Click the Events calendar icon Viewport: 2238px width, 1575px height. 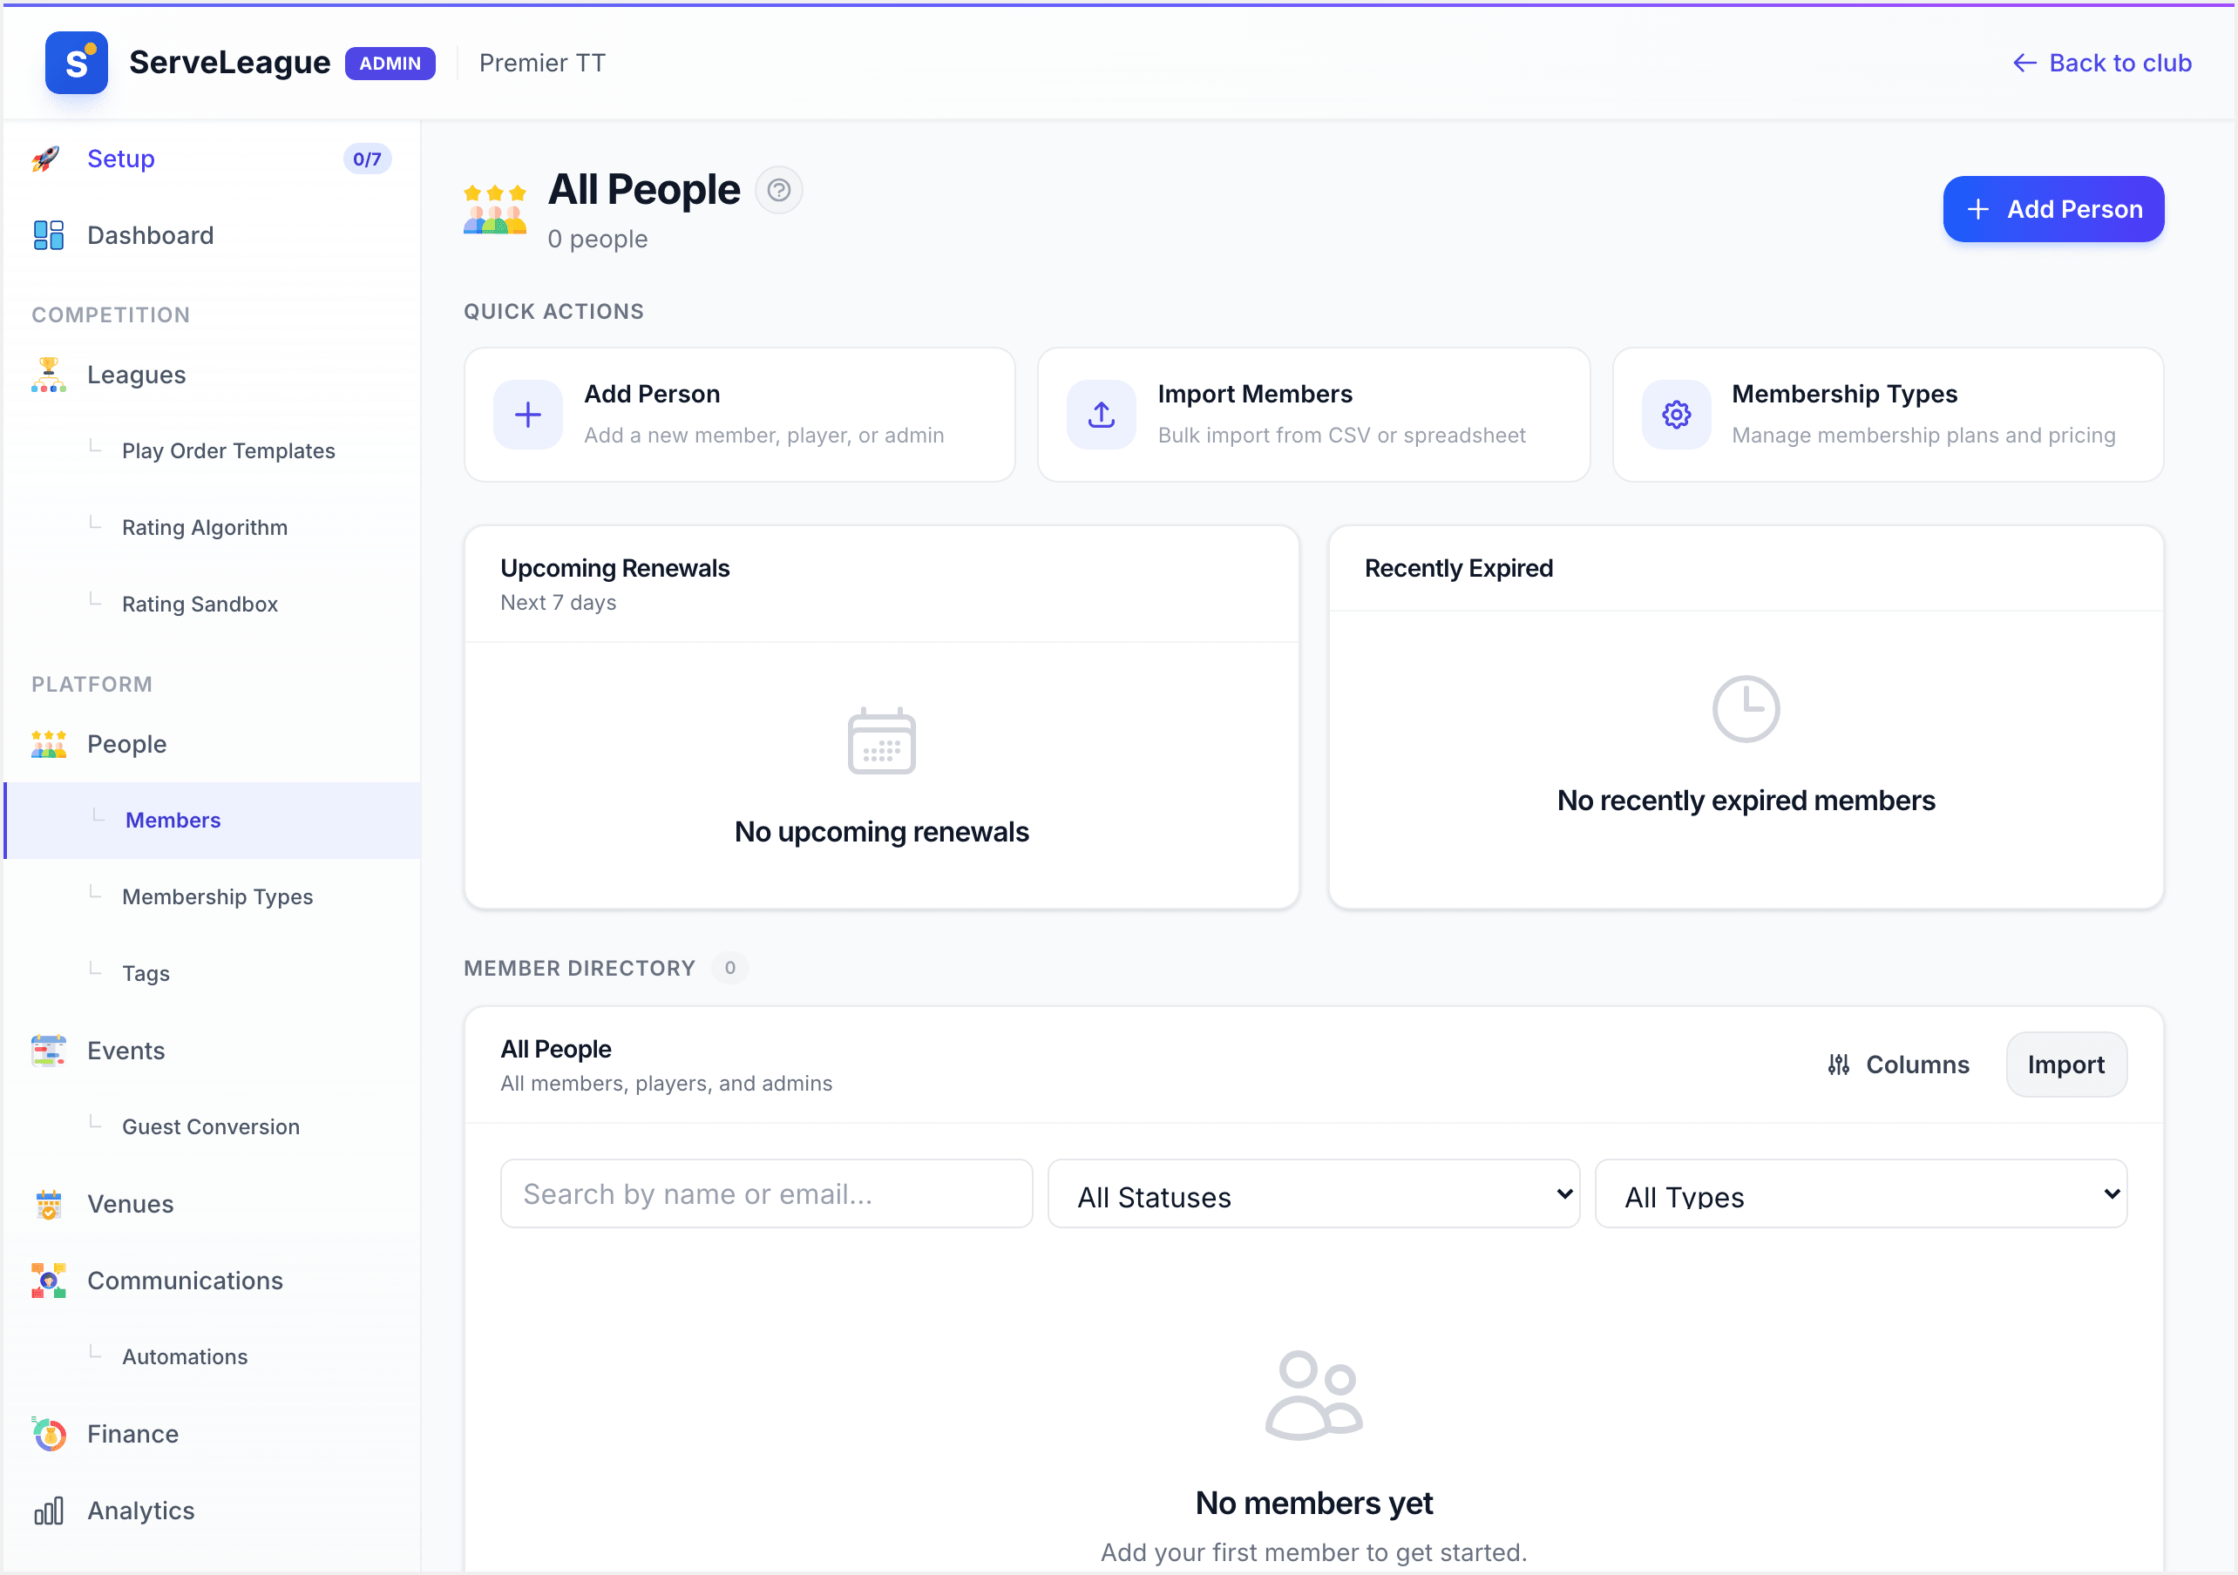coord(48,1051)
